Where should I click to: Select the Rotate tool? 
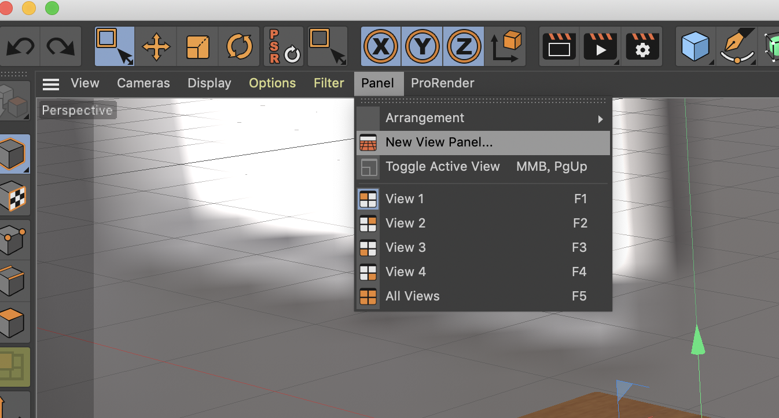pos(238,46)
